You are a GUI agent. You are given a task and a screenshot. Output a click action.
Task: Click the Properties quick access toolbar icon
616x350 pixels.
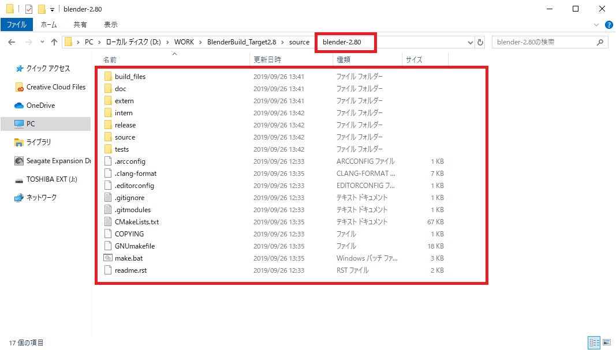tap(29, 9)
